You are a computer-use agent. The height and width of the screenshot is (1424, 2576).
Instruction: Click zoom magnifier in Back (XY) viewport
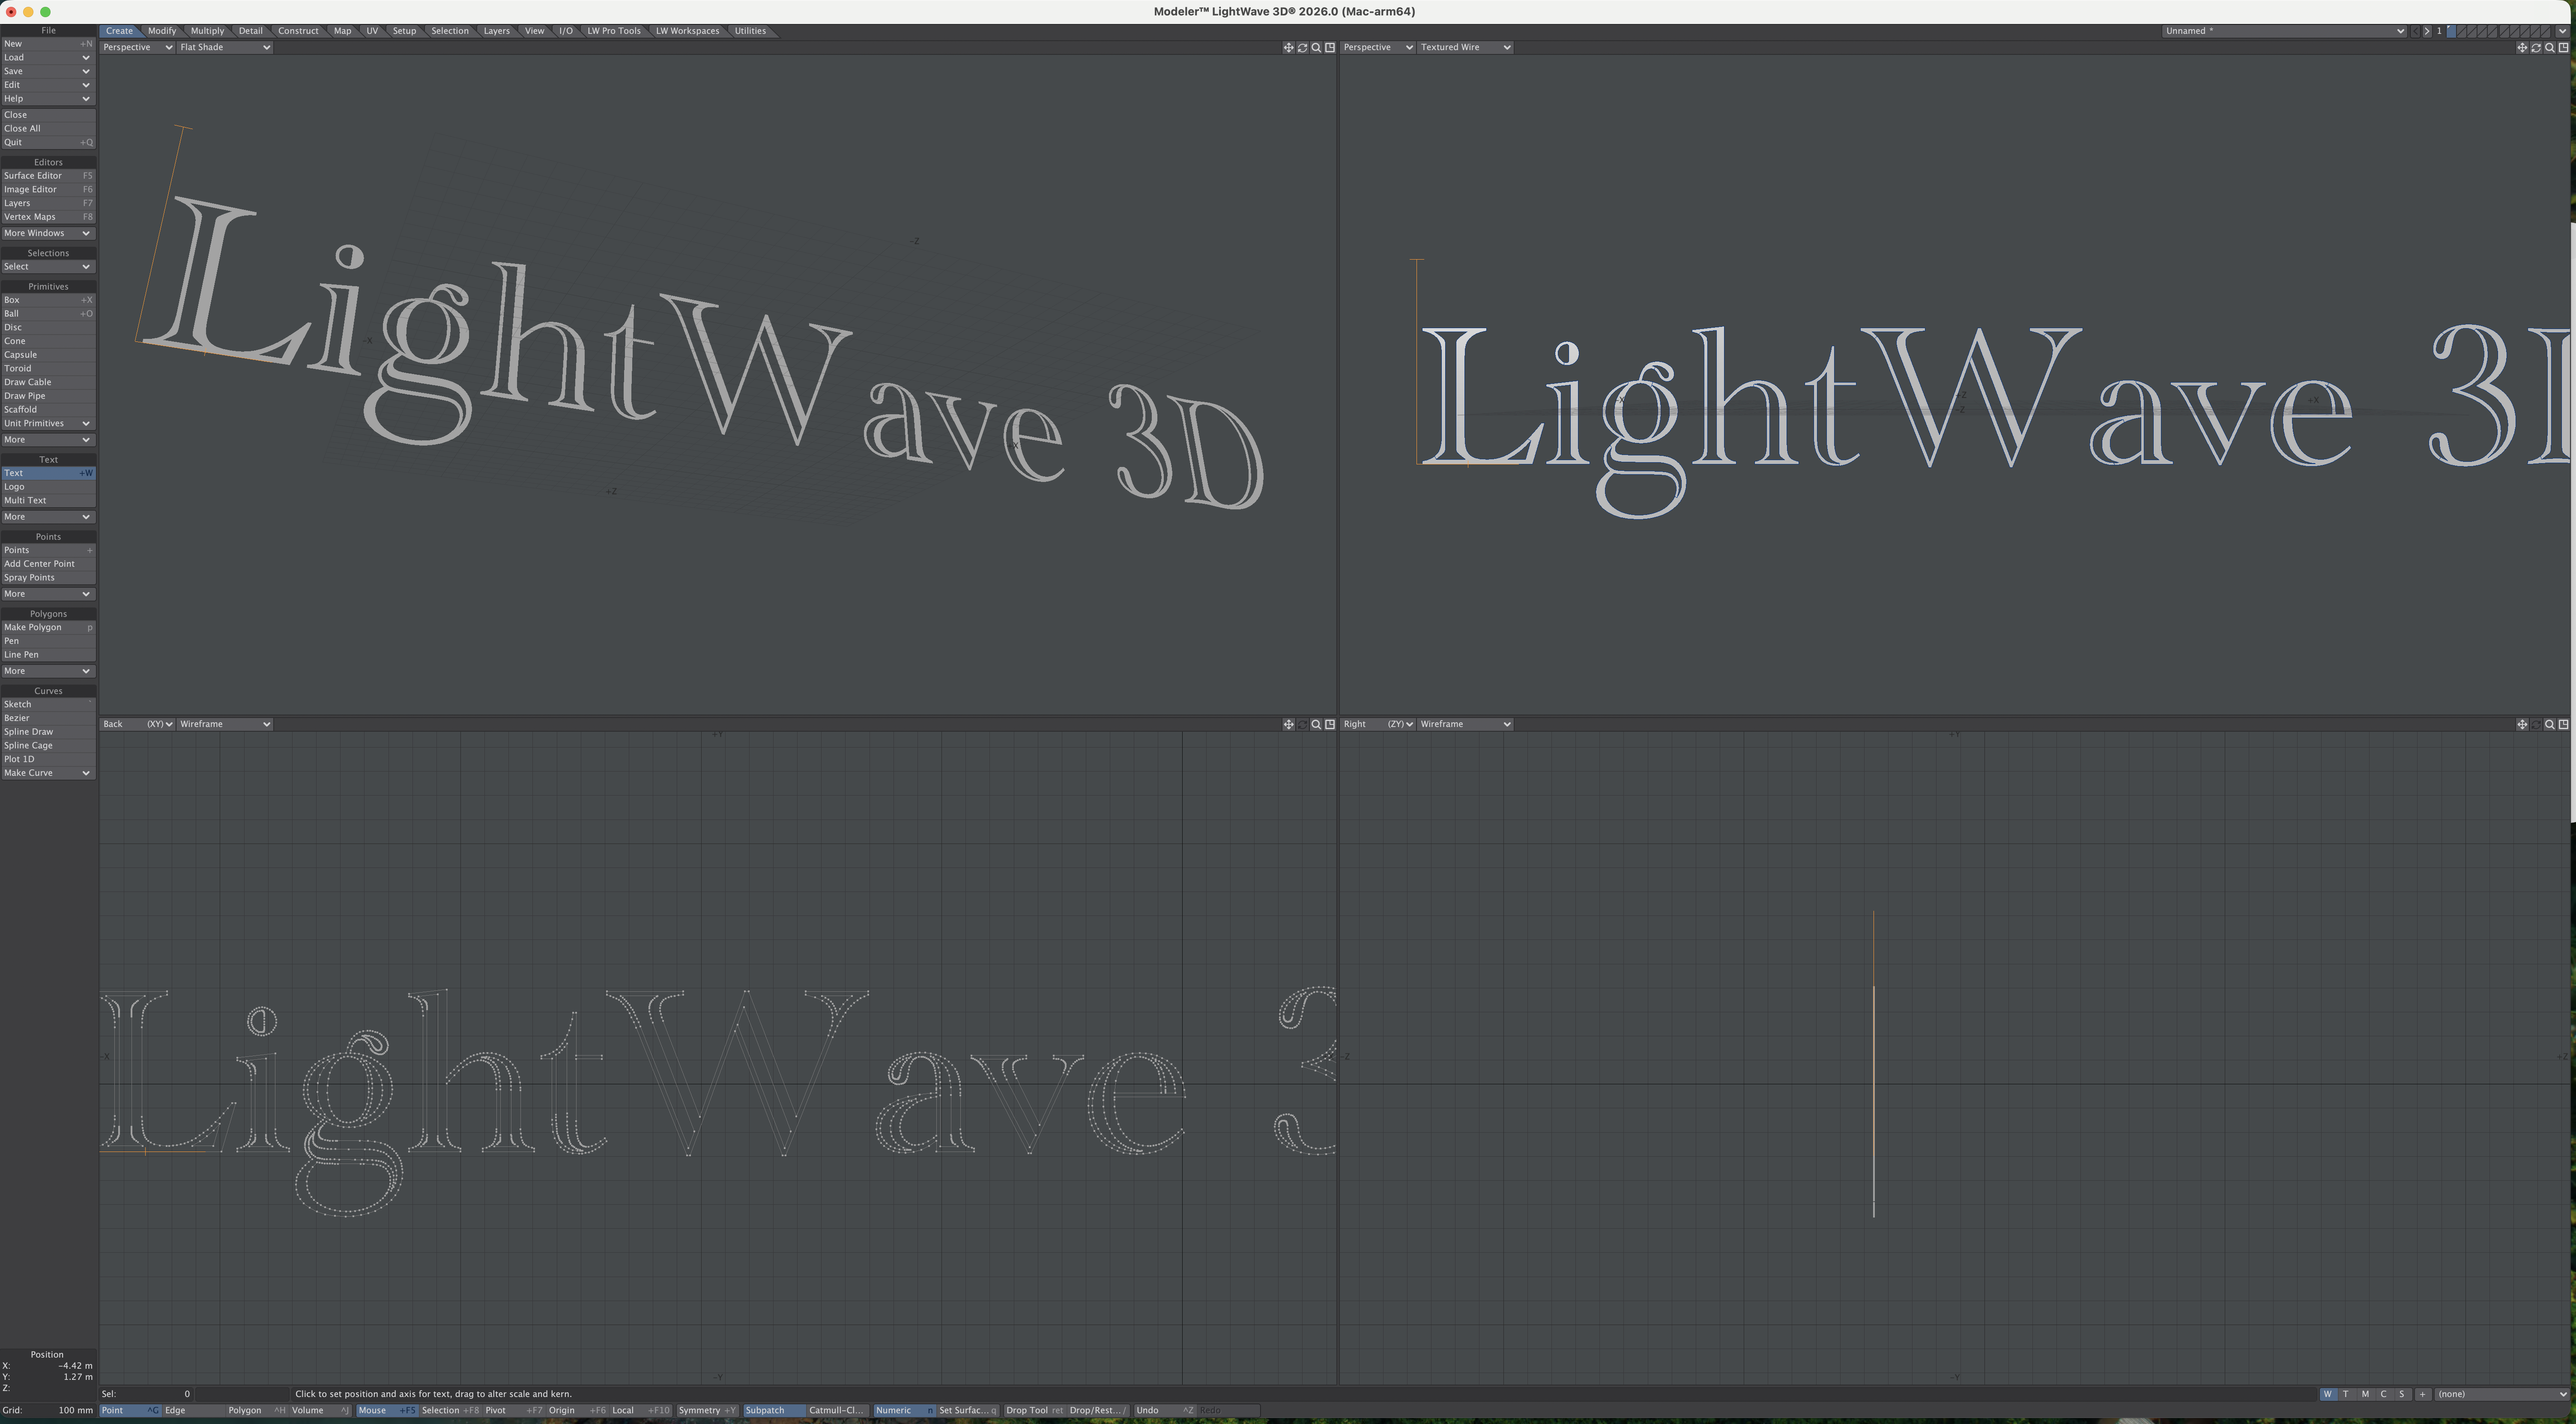pos(1316,724)
